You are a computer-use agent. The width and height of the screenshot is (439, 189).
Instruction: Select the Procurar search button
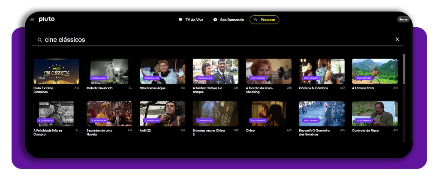point(264,20)
